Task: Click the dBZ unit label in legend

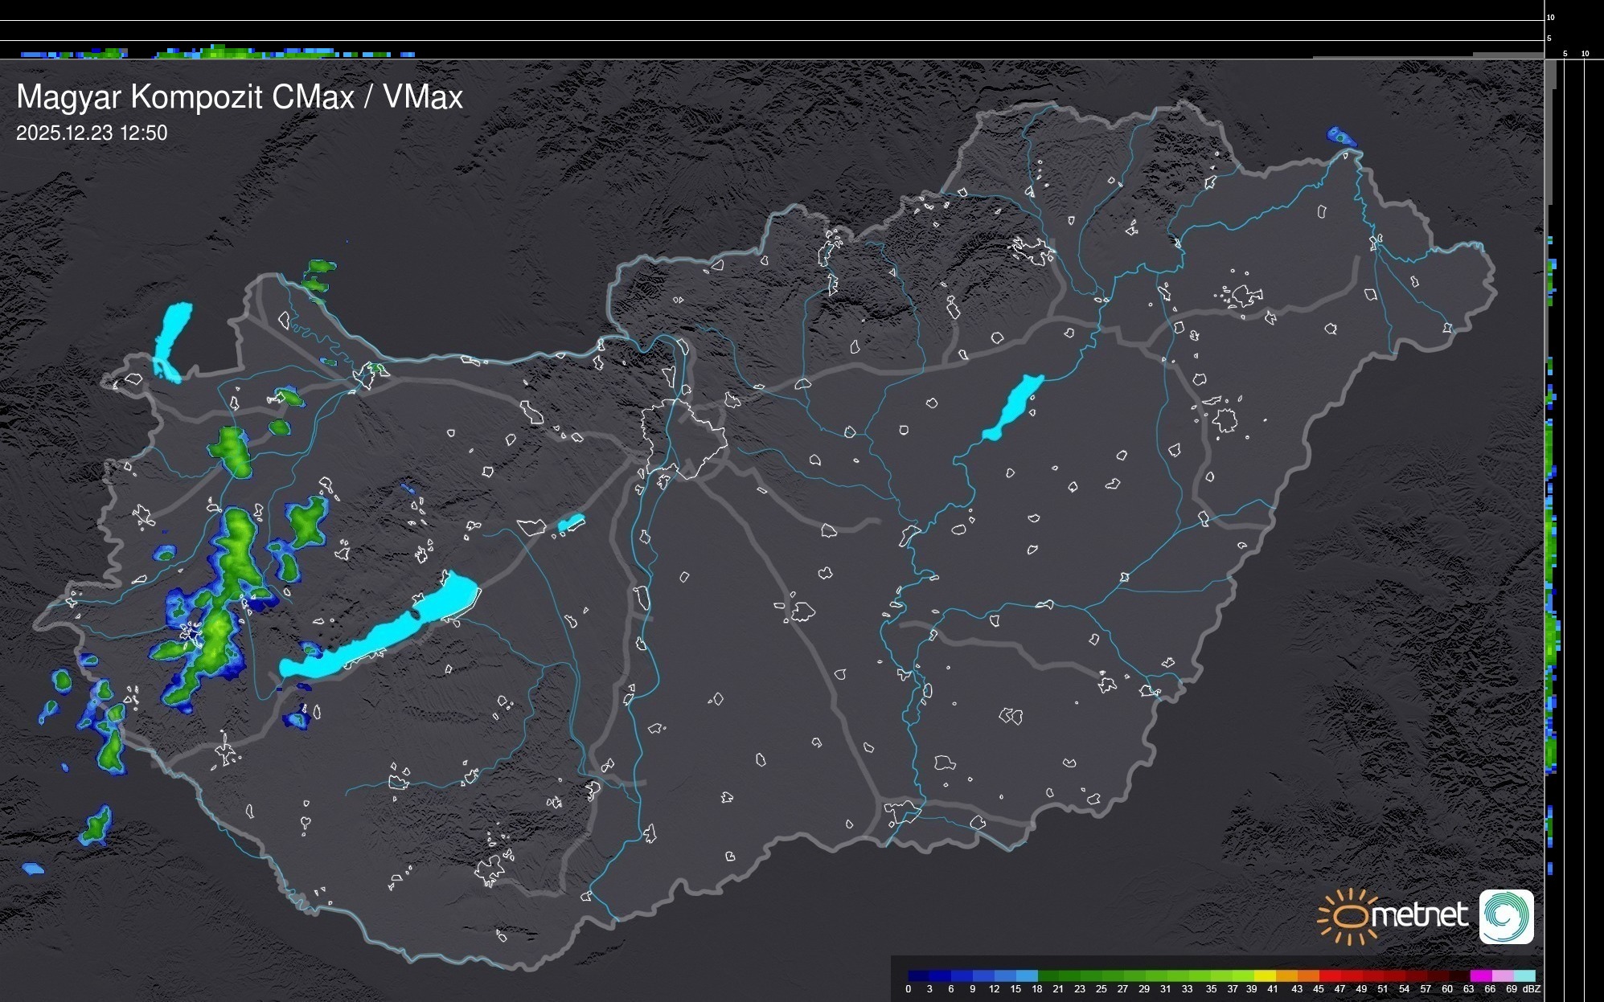Action: (1532, 989)
